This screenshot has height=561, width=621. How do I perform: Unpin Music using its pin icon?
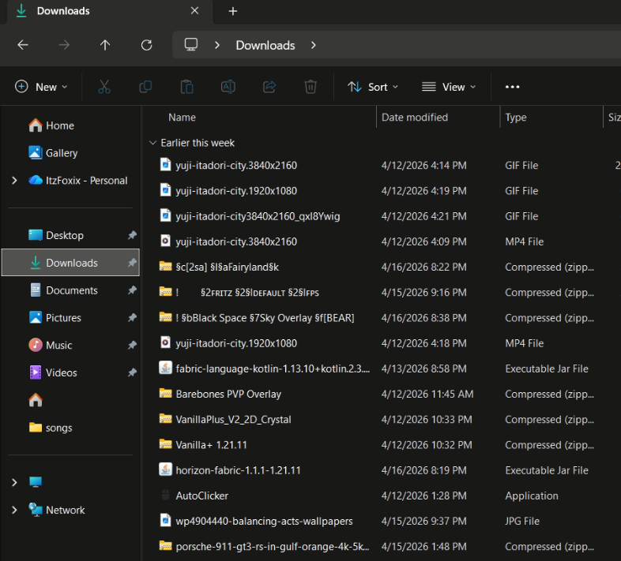tap(132, 345)
